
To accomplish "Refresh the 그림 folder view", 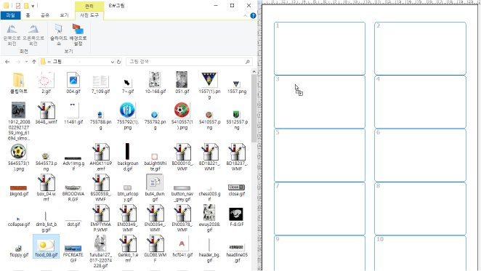I will (118, 62).
